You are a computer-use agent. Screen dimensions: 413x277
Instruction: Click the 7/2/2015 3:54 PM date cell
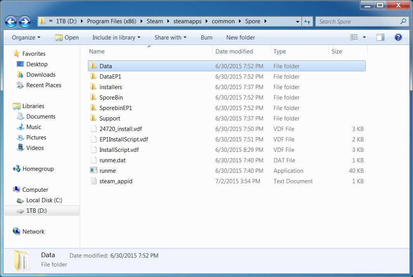(238, 181)
